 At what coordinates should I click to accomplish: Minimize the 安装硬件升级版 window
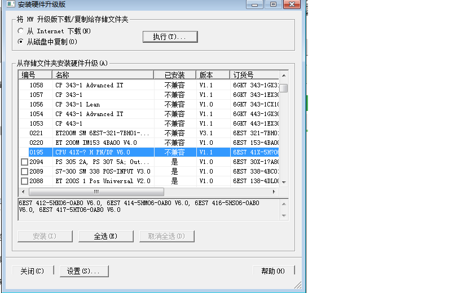[254, 4]
